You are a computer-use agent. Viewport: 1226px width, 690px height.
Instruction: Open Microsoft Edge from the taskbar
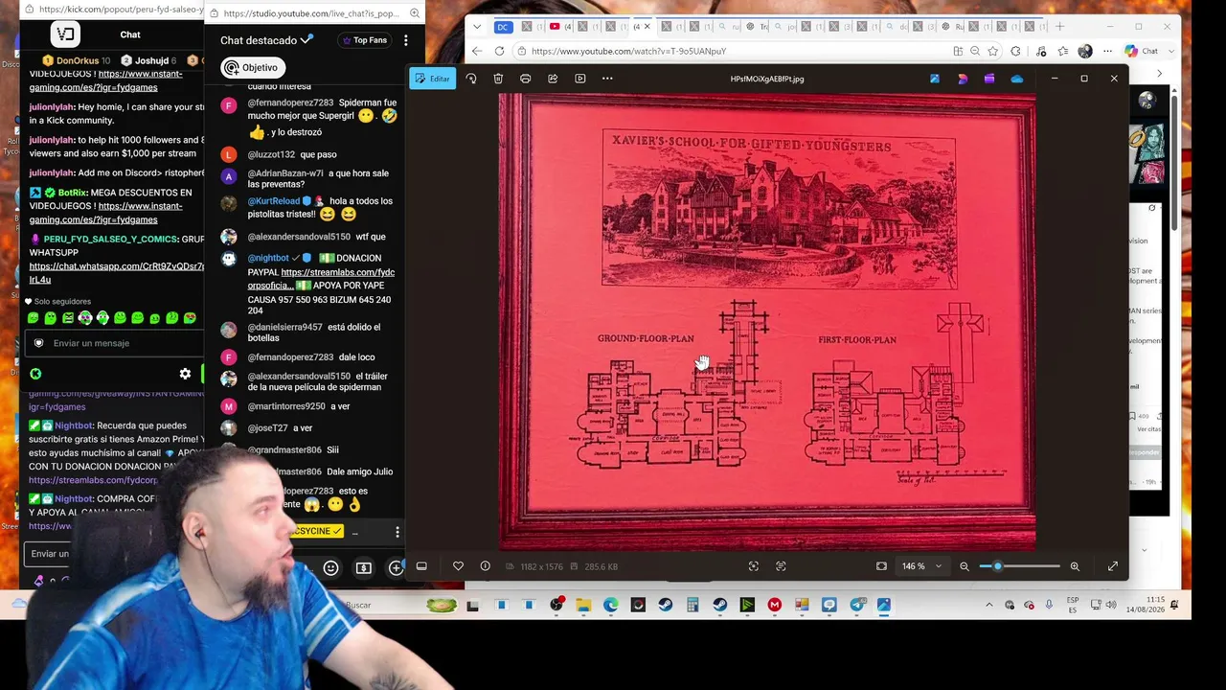point(611,605)
